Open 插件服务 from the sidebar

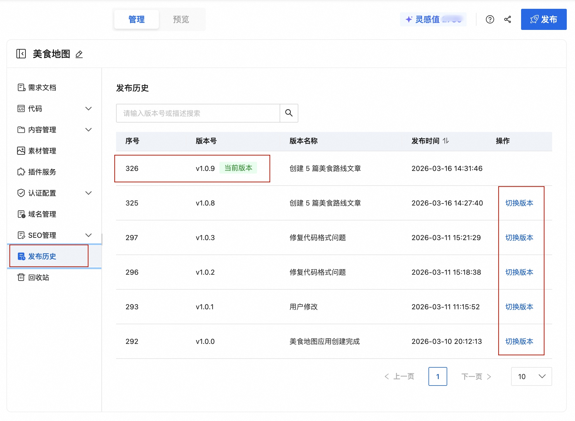[x=42, y=172]
